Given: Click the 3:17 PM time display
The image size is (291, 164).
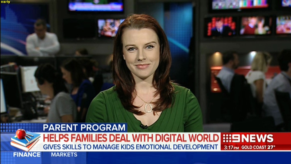Looking at the screenshot, I should click(x=231, y=147).
